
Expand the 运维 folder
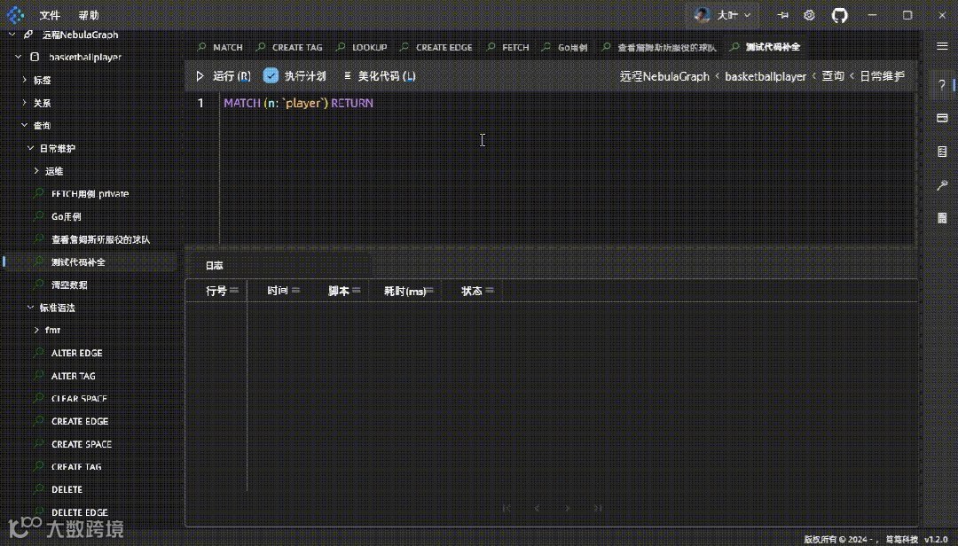pos(36,171)
